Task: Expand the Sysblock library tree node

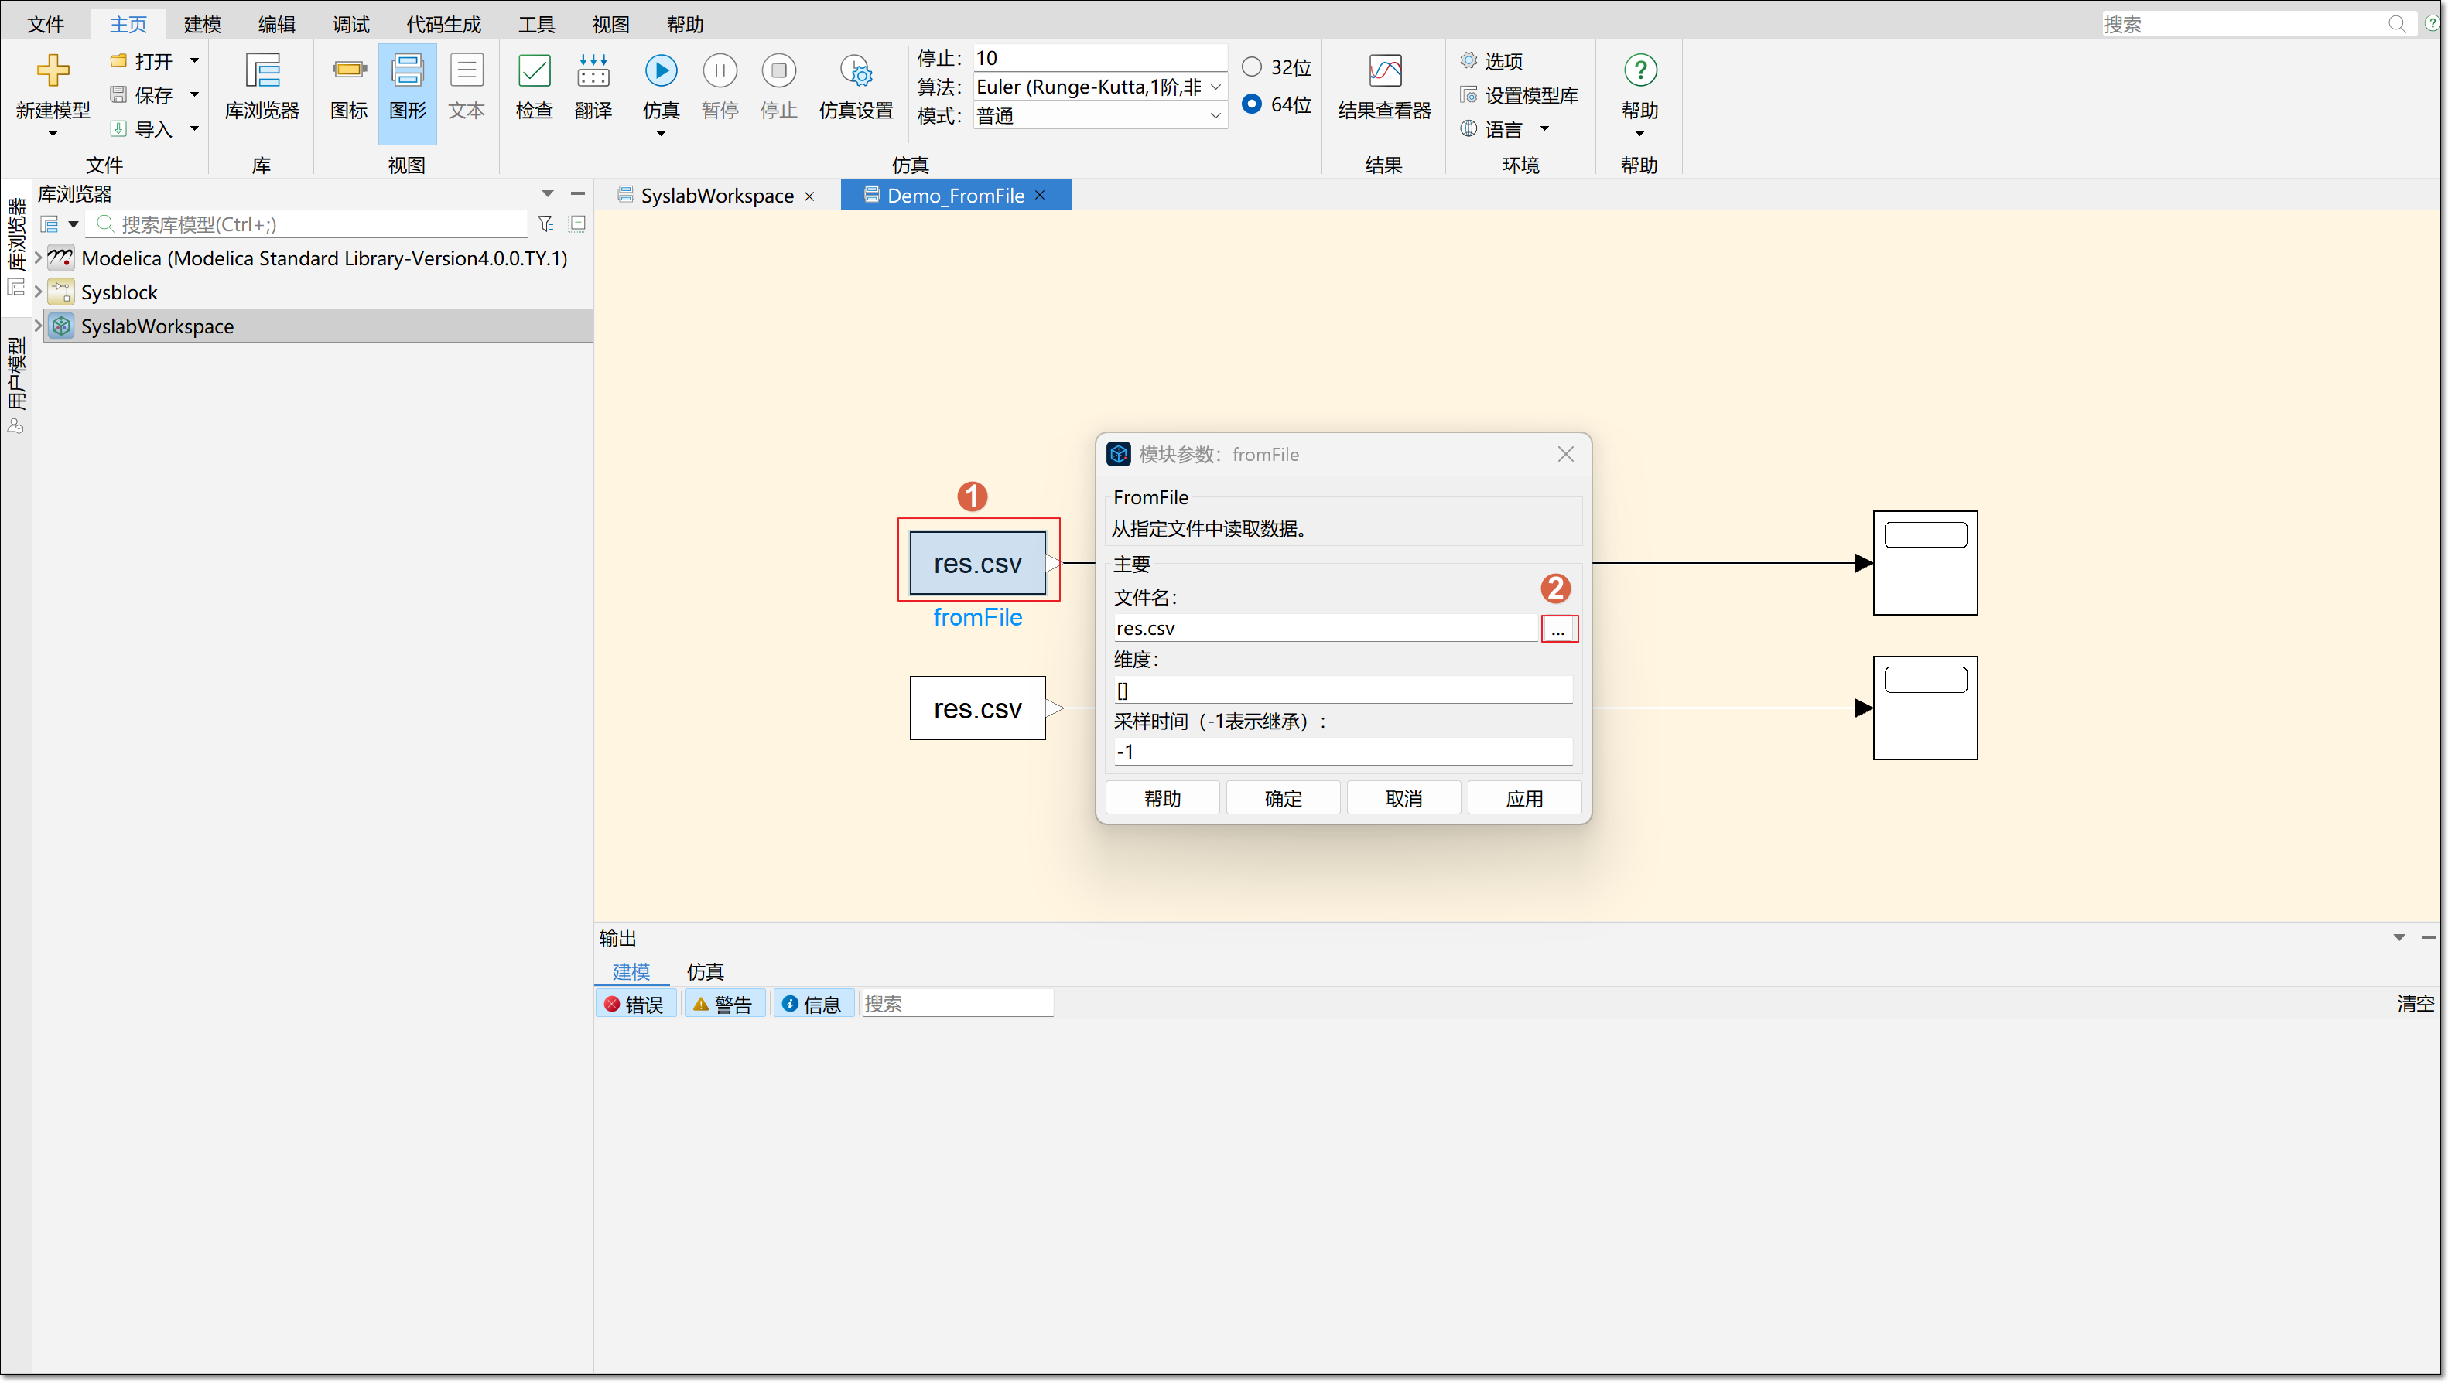Action: [x=38, y=292]
